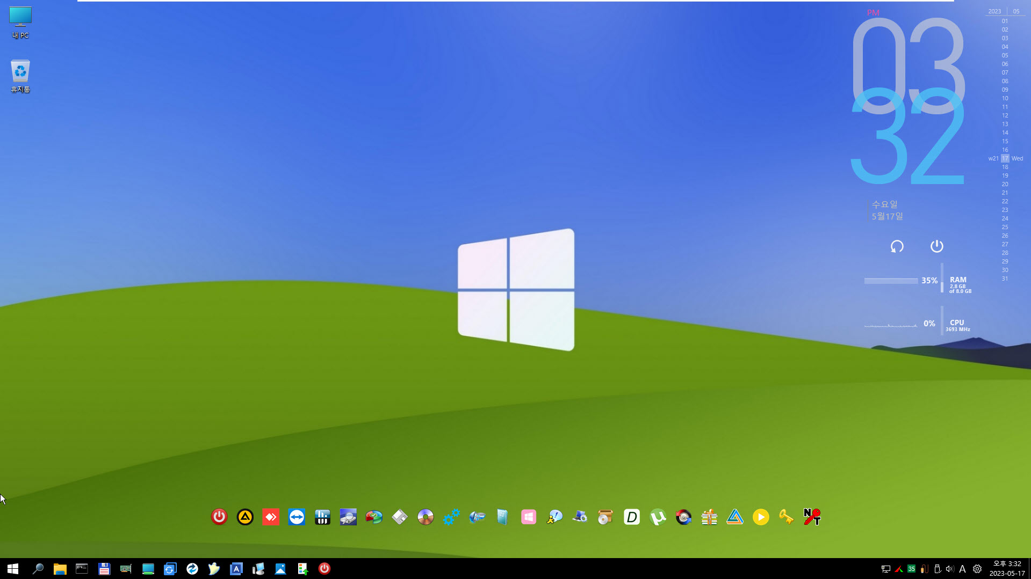Viewport: 1031px width, 579px height.
Task: Open the gray floppy disk icon in dock
Action: (400, 517)
